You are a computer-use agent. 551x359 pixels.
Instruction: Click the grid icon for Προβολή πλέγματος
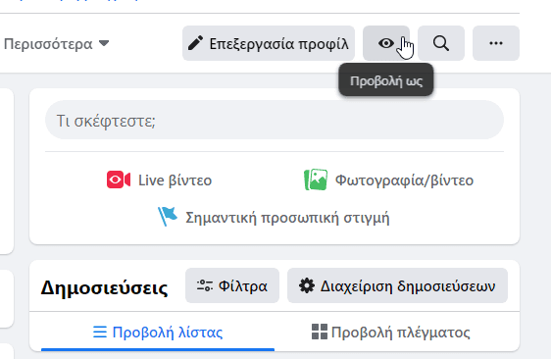tap(320, 332)
